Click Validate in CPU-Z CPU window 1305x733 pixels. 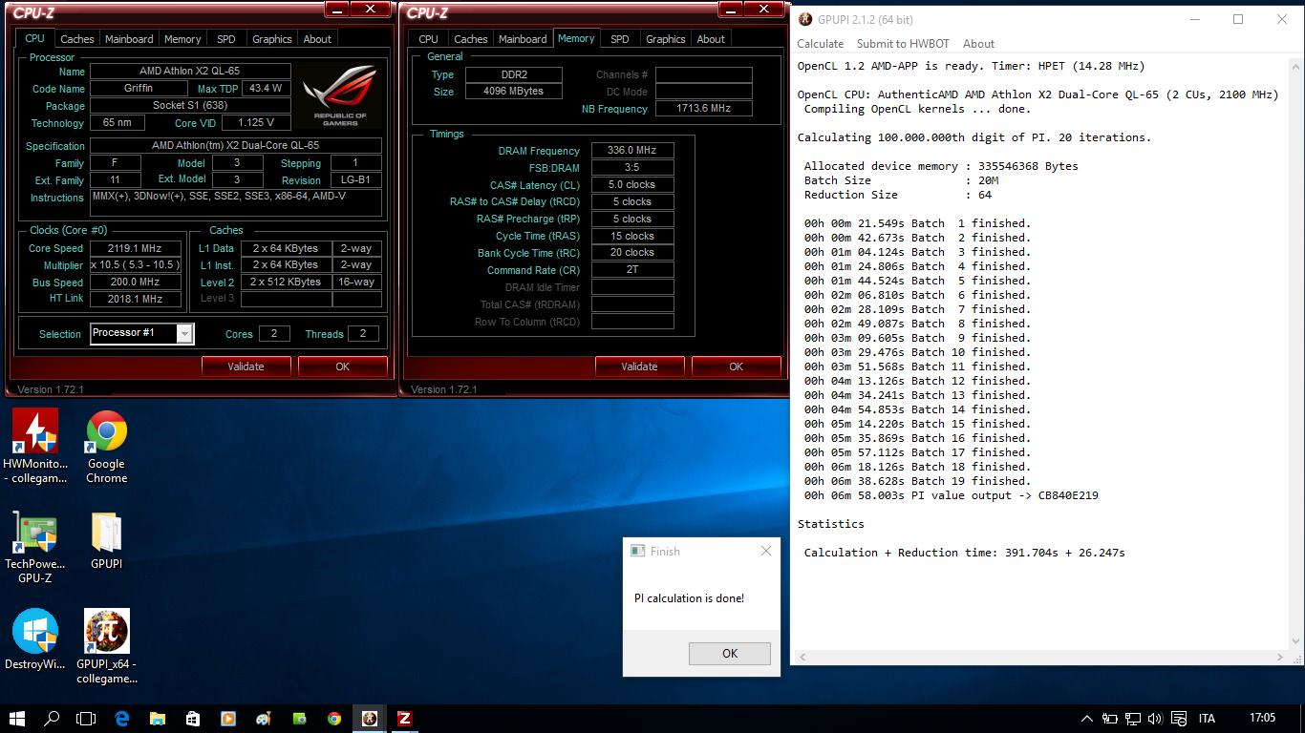click(x=246, y=366)
